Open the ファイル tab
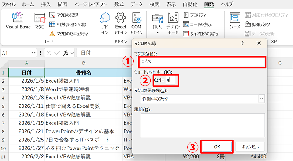Screen dimensions: 293x161 [9, 4]
